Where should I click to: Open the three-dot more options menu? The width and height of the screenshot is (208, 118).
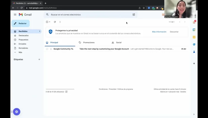[x=60, y=22]
